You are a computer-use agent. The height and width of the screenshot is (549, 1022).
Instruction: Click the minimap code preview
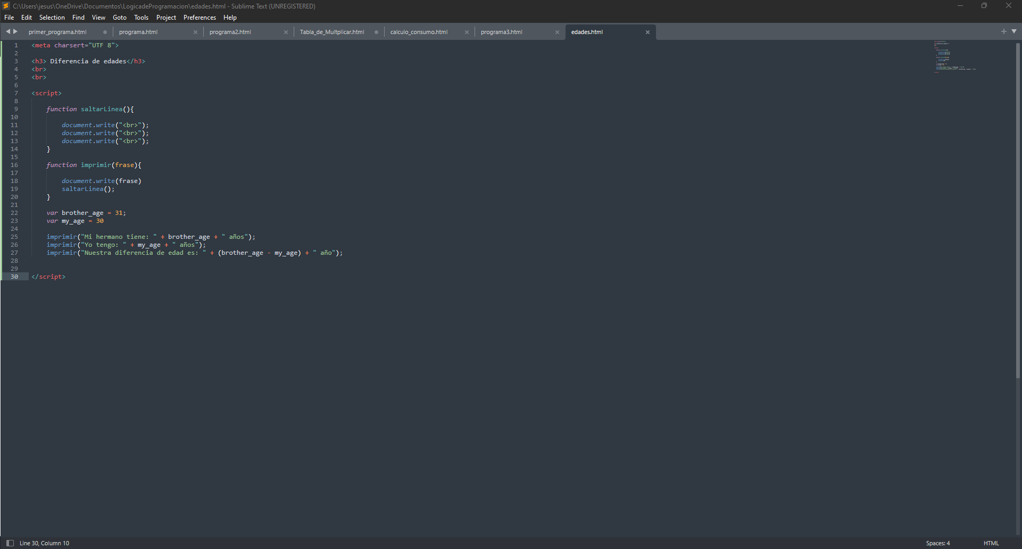(955, 56)
